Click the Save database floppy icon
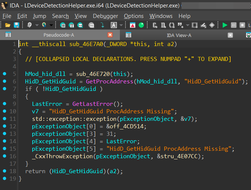251x190 pixels. pyautogui.click(x=17, y=25)
